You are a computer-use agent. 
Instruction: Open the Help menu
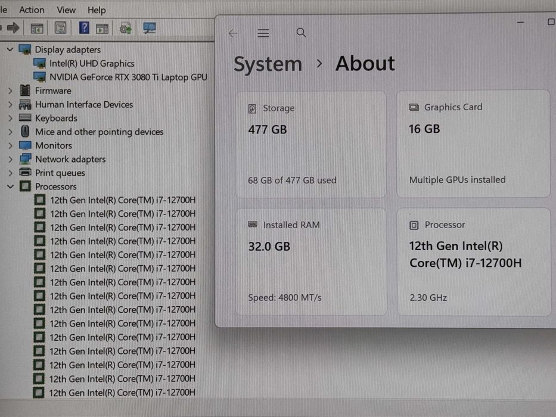click(x=97, y=10)
